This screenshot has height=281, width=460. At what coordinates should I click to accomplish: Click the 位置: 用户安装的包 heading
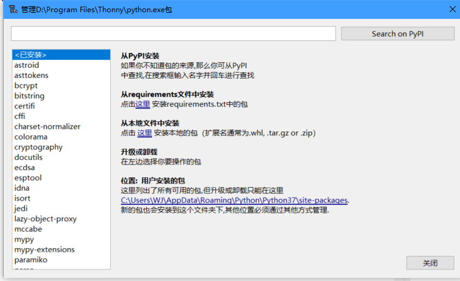click(153, 181)
